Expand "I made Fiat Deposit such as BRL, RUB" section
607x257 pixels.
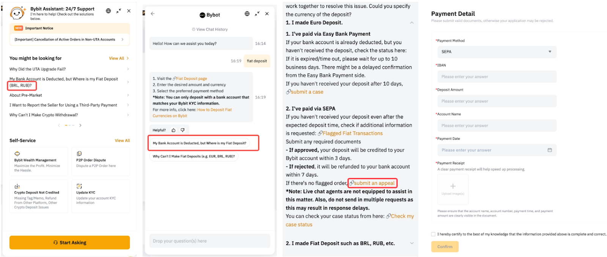412,243
